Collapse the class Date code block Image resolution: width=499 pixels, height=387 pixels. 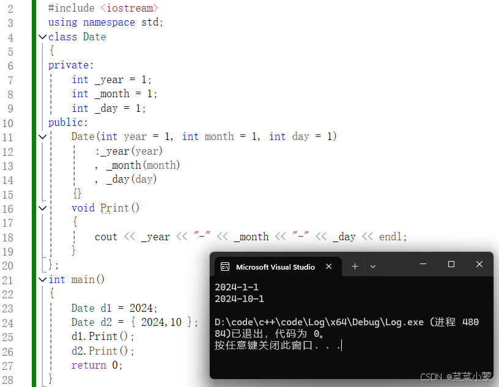coord(42,37)
